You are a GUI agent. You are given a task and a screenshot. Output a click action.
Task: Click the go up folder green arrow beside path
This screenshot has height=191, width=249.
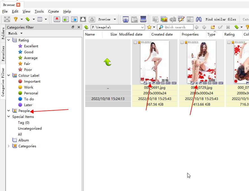point(86,27)
